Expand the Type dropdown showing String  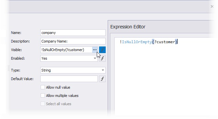(x=103, y=70)
